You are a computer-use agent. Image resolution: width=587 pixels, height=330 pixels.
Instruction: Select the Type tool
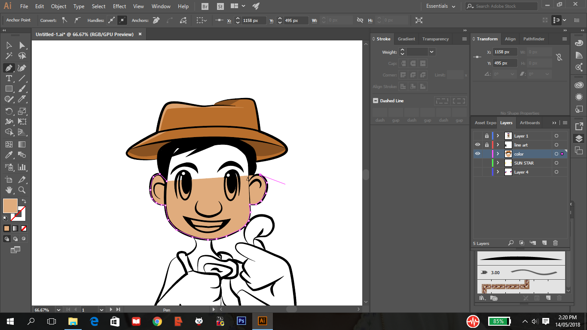[x=9, y=78]
